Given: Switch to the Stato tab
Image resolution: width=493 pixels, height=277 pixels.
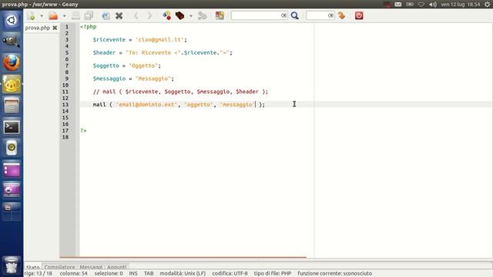Looking at the screenshot, I should (x=32, y=267).
